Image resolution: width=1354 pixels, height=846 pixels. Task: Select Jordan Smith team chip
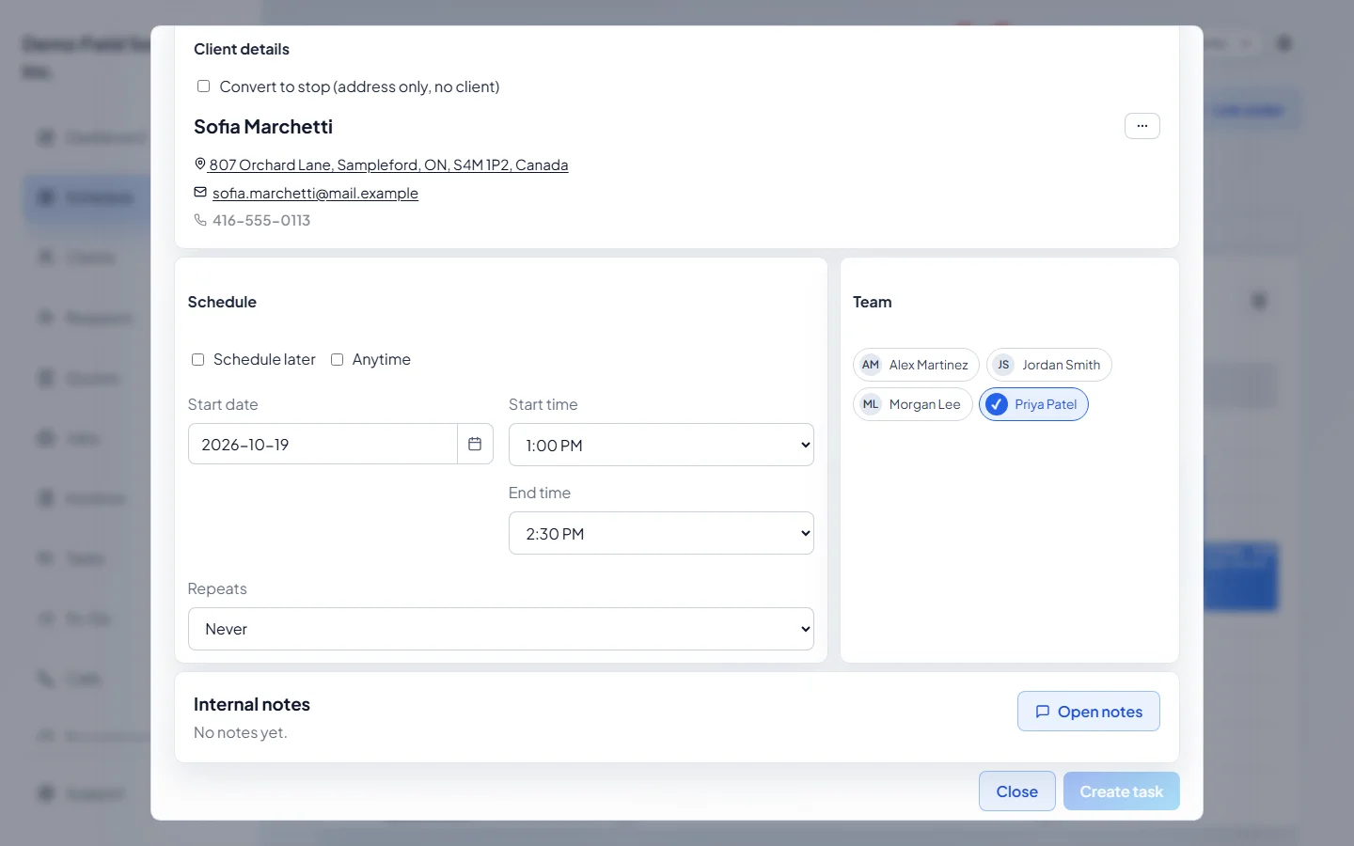1048,365
